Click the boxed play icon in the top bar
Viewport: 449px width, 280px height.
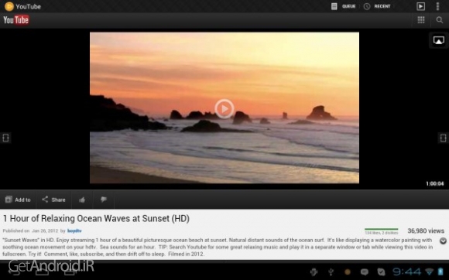(x=420, y=6)
